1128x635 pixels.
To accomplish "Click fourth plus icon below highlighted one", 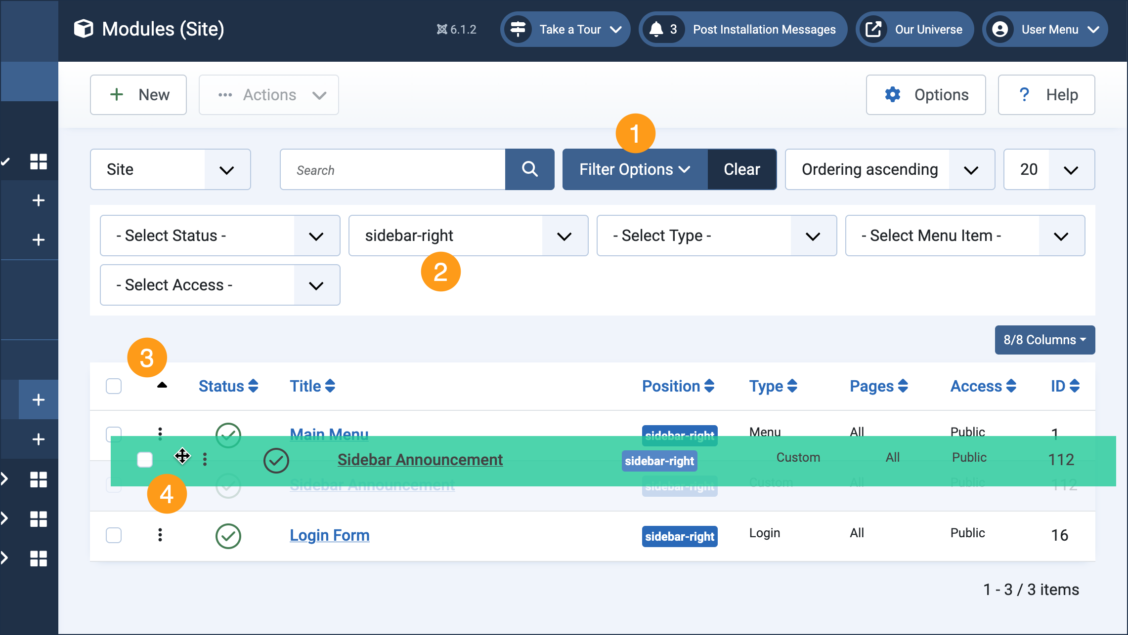I will 39,439.
